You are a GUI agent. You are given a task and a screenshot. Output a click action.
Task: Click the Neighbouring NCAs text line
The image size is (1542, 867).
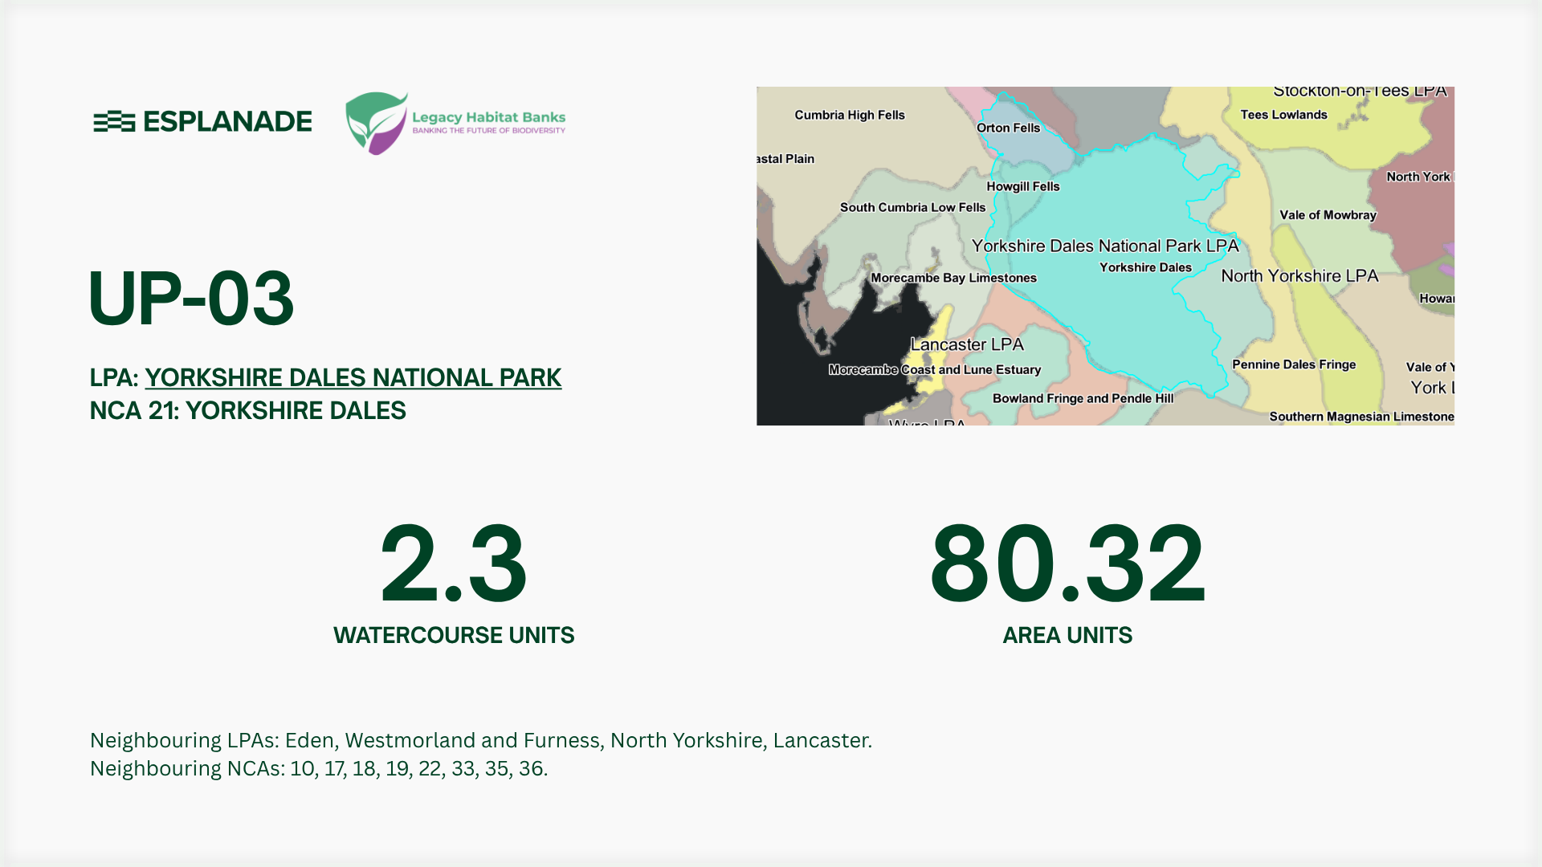click(x=318, y=768)
